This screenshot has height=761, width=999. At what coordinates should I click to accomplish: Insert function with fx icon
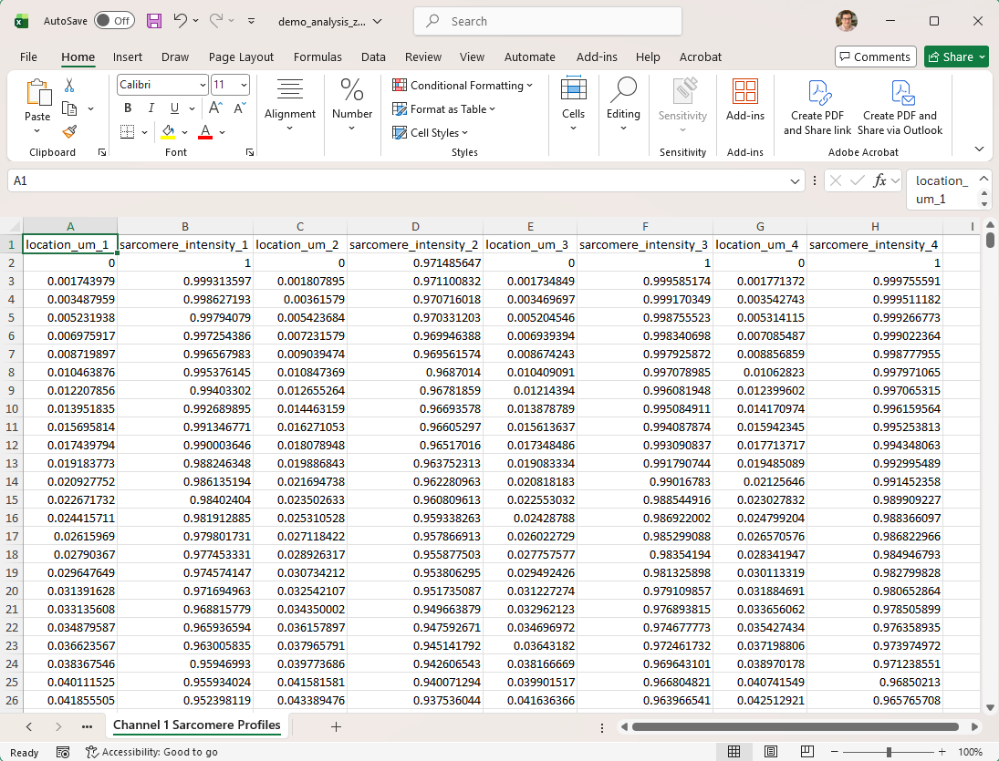pos(879,180)
